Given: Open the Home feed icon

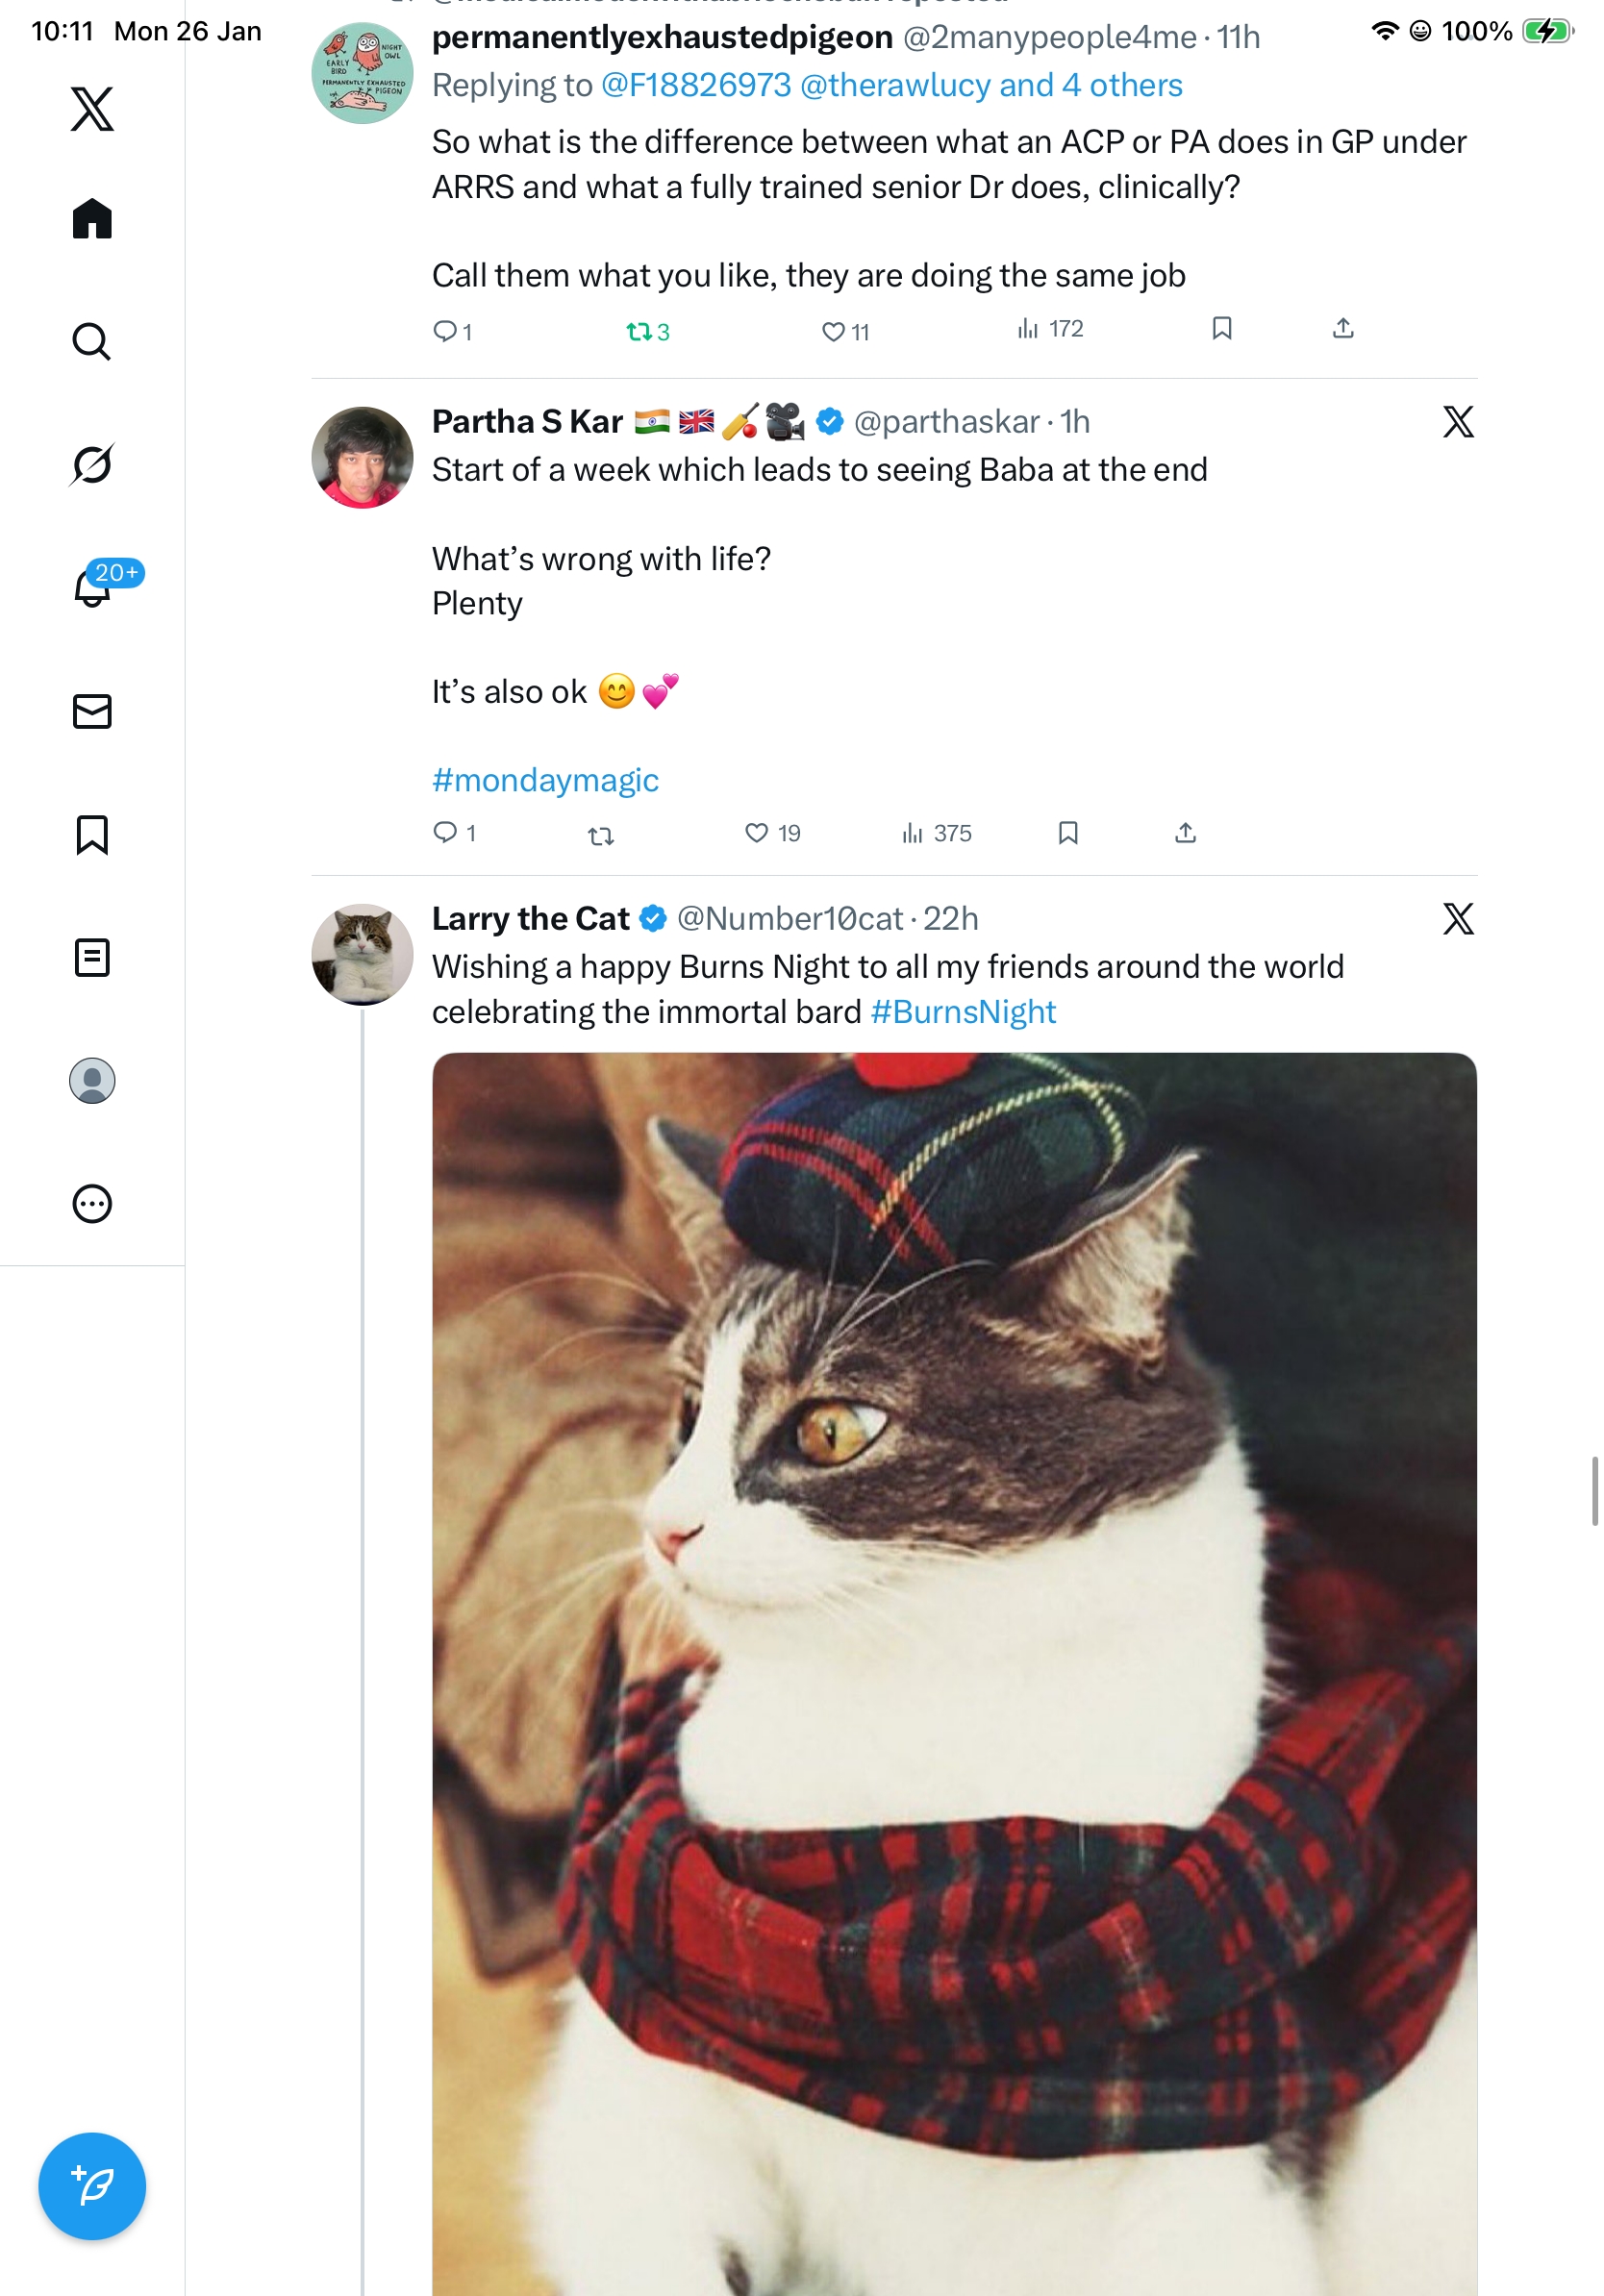Looking at the screenshot, I should (x=92, y=218).
